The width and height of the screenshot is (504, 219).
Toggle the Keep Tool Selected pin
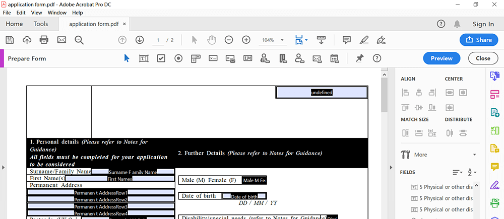coord(359,58)
